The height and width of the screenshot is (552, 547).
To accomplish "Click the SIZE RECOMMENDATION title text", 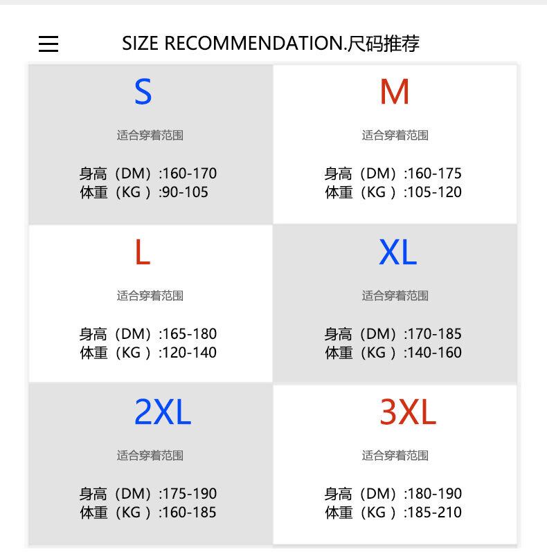I will pos(271,44).
